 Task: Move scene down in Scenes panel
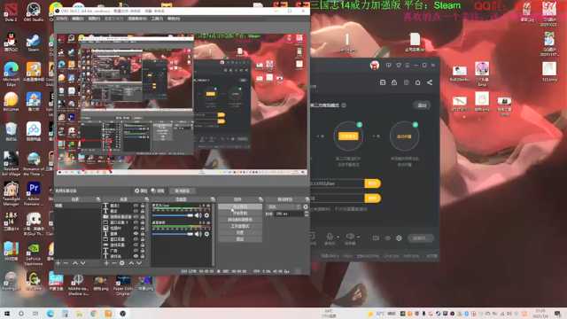[82, 263]
